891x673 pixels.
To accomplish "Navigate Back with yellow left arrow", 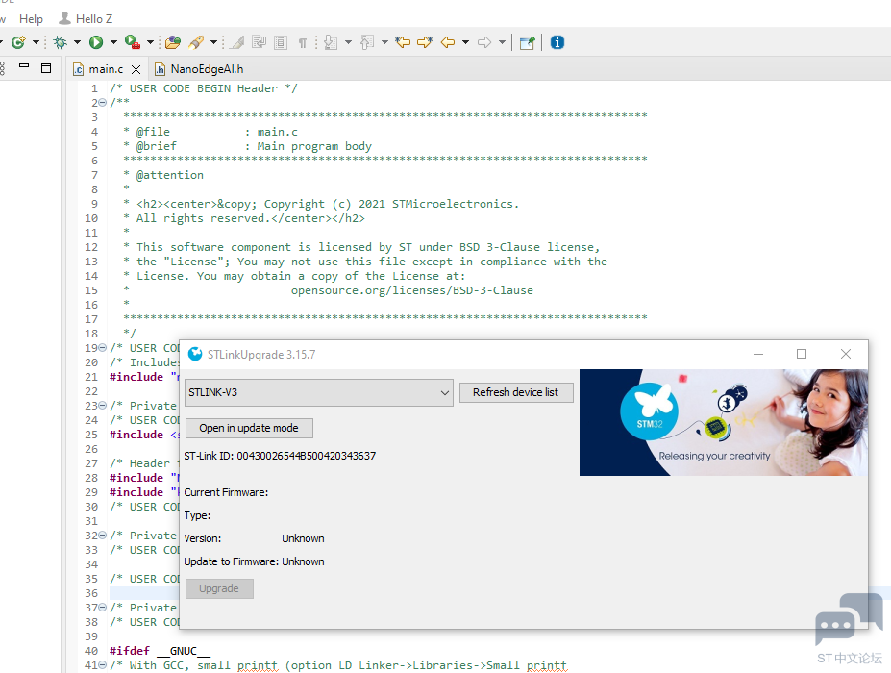I will (x=448, y=42).
